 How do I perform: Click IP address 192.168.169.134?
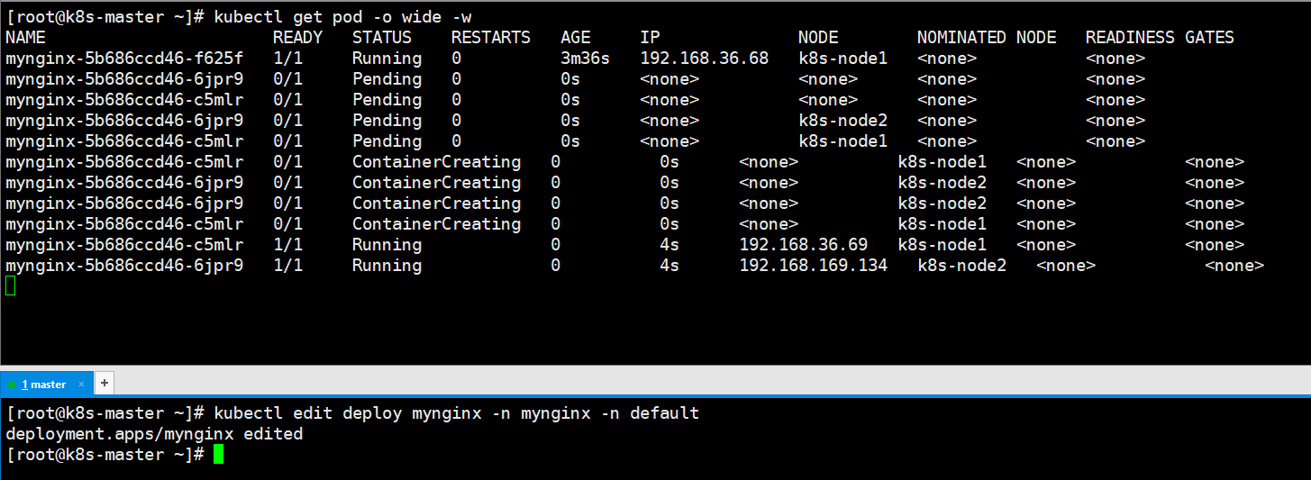pyautogui.click(x=814, y=265)
